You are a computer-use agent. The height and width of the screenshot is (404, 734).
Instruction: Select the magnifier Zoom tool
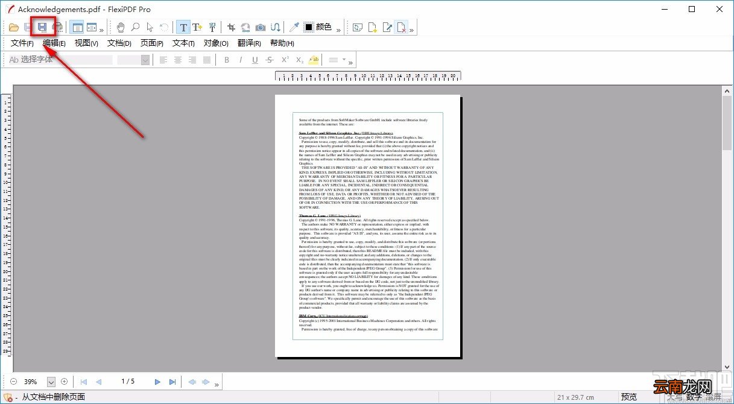tap(135, 27)
